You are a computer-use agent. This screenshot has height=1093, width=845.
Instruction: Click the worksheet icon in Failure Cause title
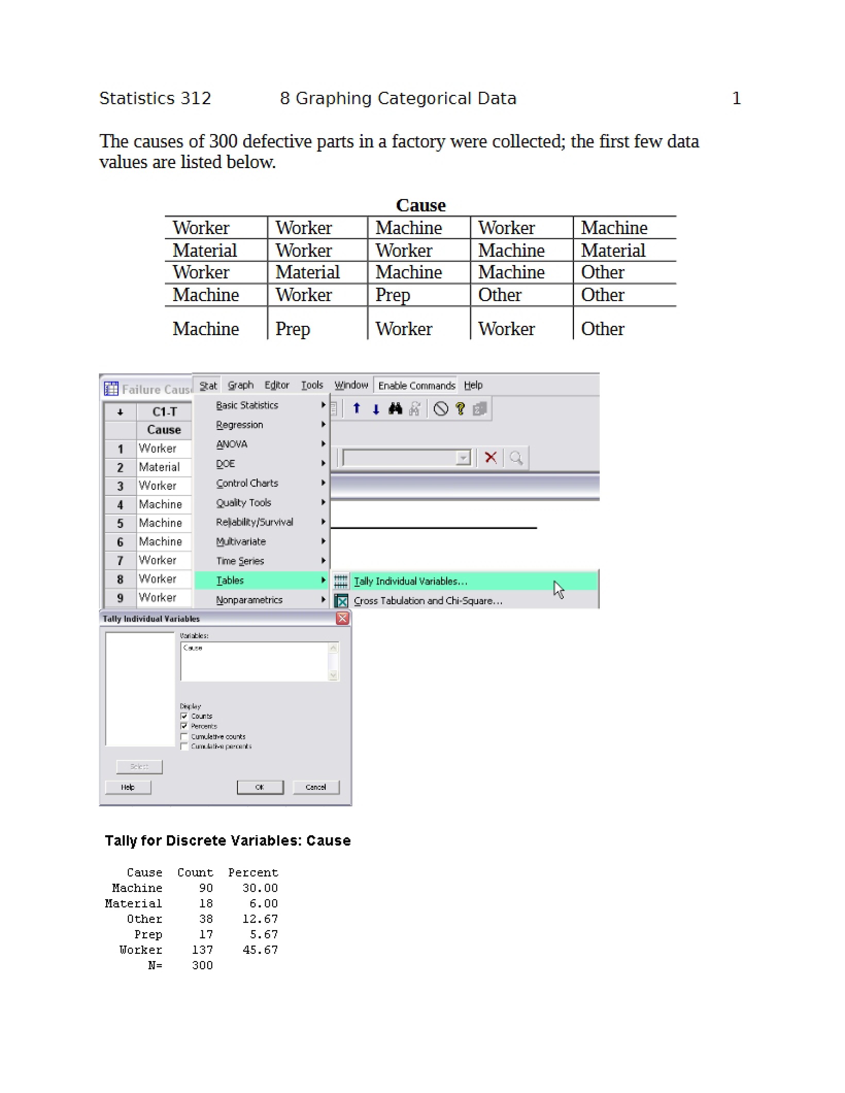click(111, 389)
